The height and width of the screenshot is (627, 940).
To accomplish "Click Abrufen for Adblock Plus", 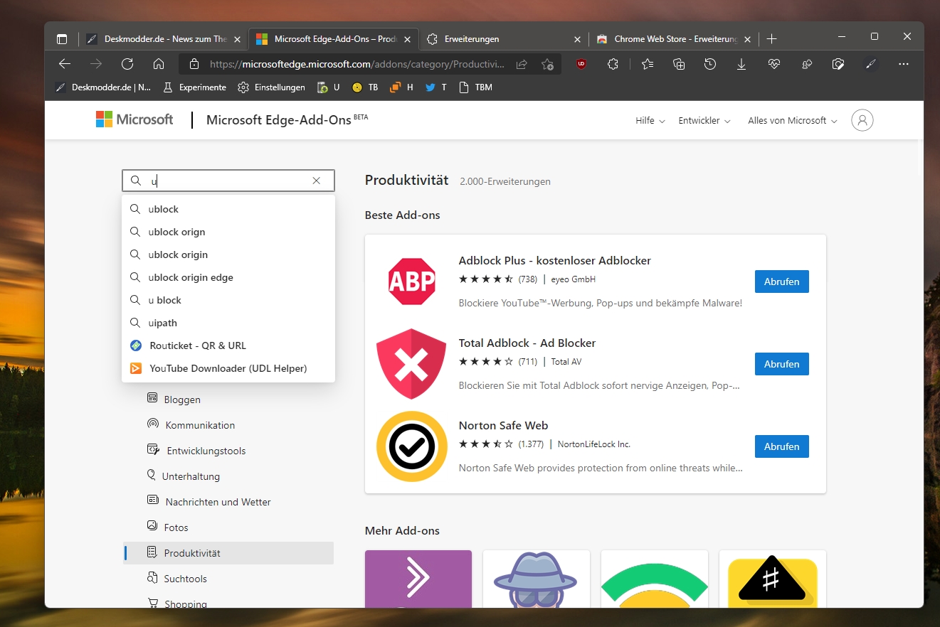I will pos(781,282).
